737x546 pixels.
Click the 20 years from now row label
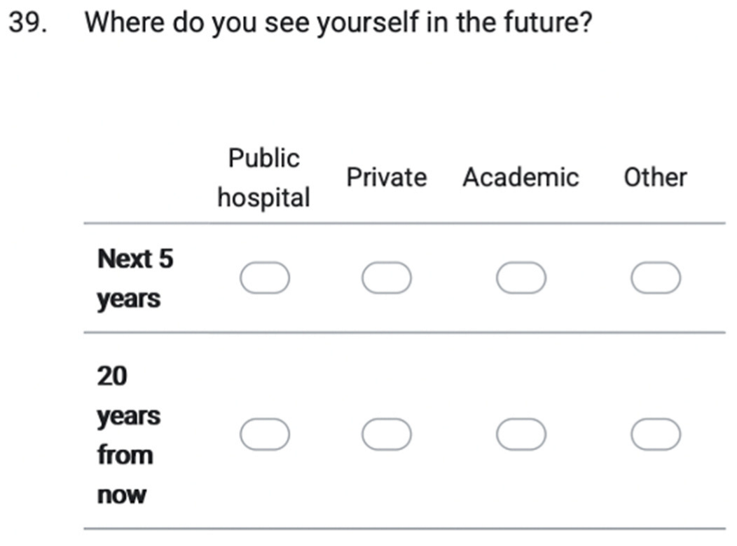128,434
